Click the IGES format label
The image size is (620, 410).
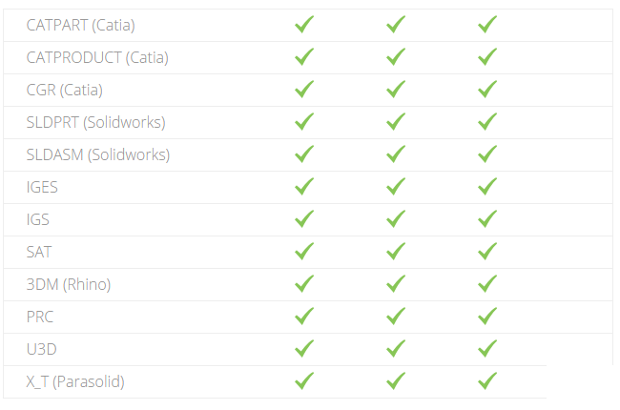[x=42, y=187]
